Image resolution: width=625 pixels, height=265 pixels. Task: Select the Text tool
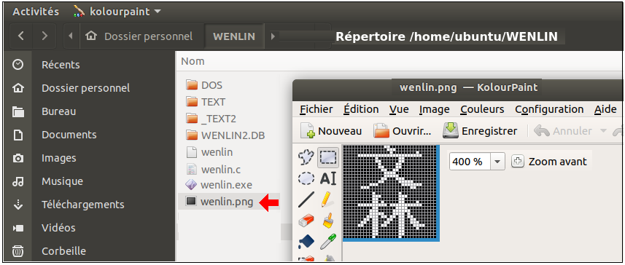(x=328, y=178)
